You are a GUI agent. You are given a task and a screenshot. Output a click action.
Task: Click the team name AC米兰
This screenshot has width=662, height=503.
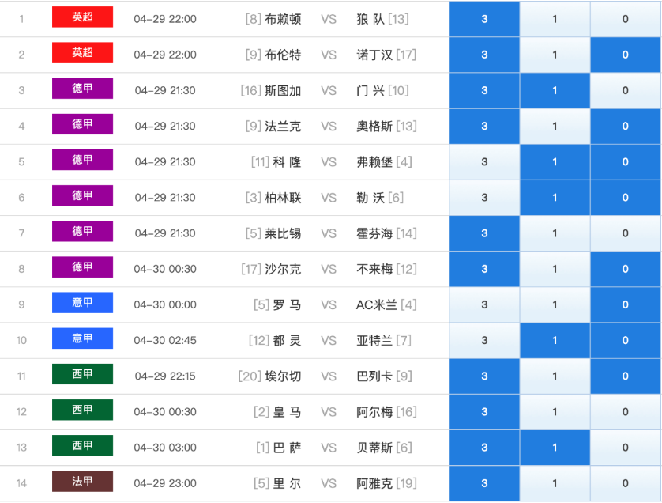[377, 304]
